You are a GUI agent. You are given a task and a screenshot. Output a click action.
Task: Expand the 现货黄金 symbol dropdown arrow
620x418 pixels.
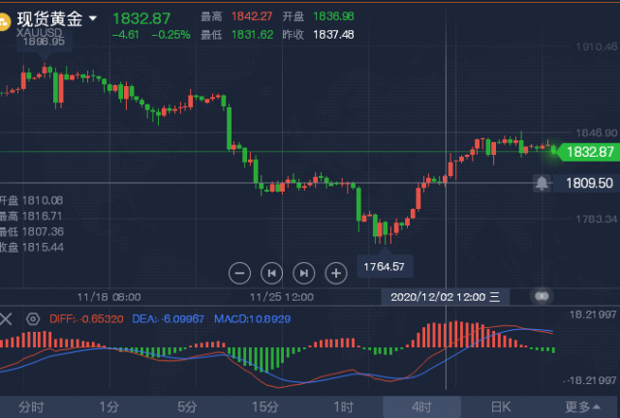click(93, 18)
